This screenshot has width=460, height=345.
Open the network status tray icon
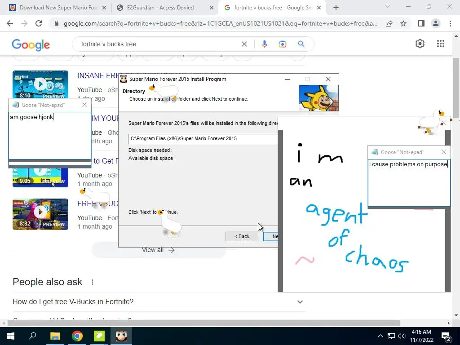point(391,336)
